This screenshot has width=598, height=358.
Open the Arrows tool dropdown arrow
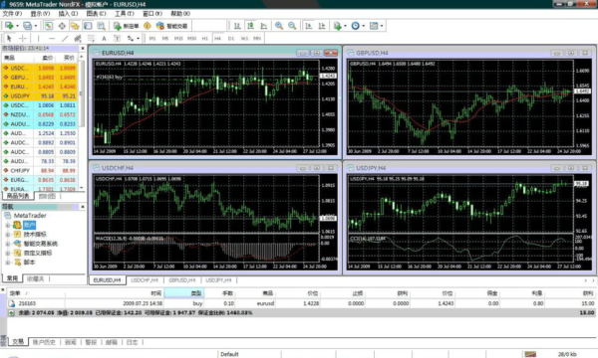click(139, 39)
